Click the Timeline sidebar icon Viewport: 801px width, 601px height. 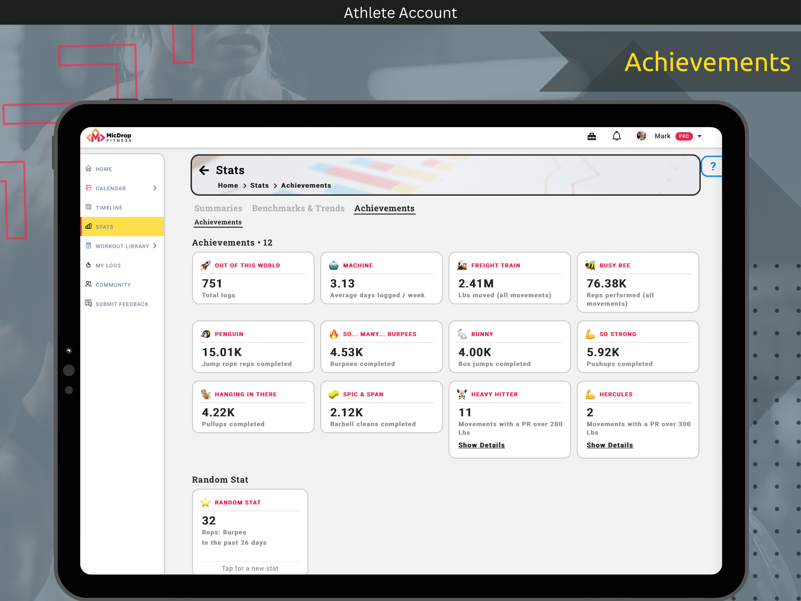88,207
